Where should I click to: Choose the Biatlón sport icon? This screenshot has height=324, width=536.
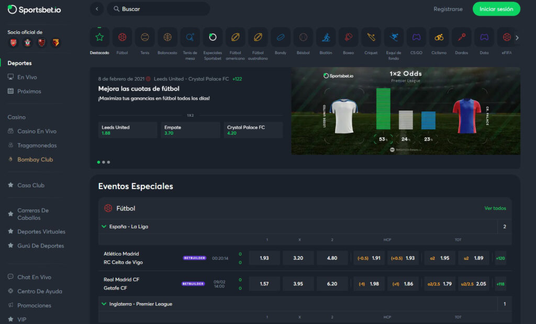point(326,37)
